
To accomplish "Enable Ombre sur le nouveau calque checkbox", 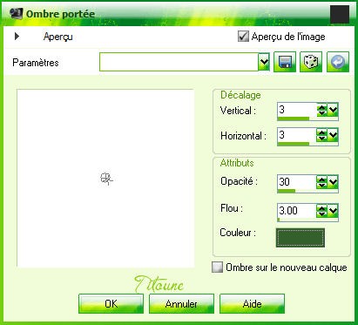I will [217, 267].
